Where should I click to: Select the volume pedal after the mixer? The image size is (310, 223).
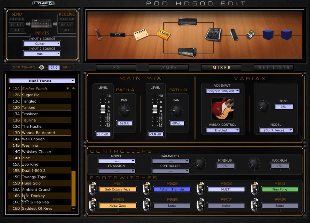coord(234,35)
